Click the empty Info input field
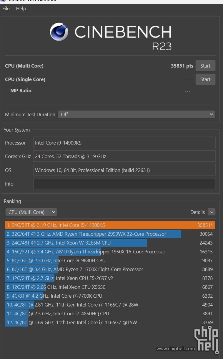Viewport: 223px width, 359px height. (124, 183)
